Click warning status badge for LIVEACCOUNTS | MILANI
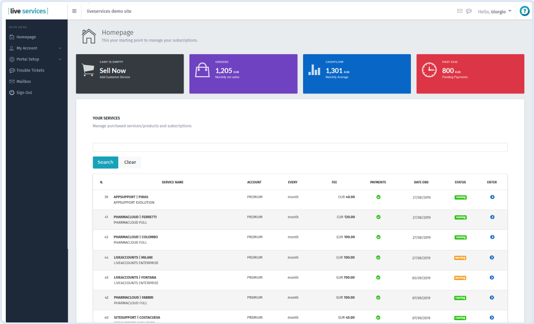534x324 pixels. [460, 258]
